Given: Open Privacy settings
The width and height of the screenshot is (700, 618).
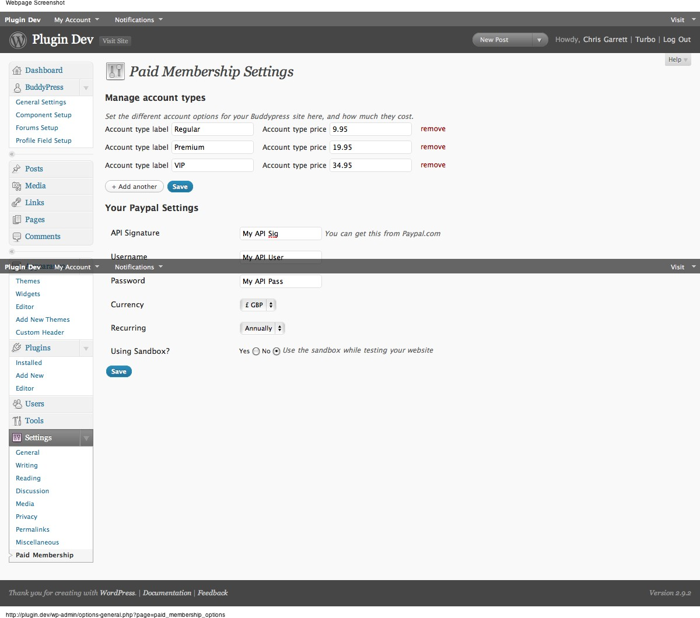Looking at the screenshot, I should point(26,517).
